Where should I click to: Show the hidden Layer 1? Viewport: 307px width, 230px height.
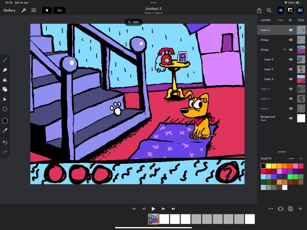291,108
